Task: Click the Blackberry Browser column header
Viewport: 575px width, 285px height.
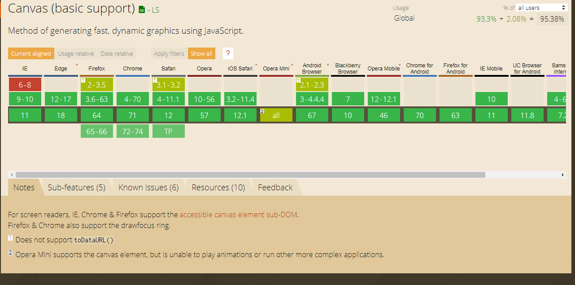Action: coord(348,69)
